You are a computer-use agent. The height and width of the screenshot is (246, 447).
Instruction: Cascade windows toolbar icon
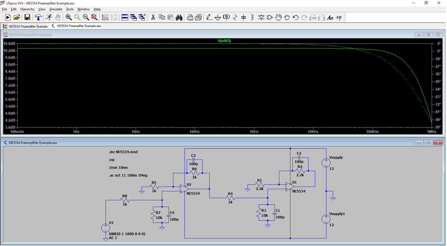pyautogui.click(x=133, y=17)
